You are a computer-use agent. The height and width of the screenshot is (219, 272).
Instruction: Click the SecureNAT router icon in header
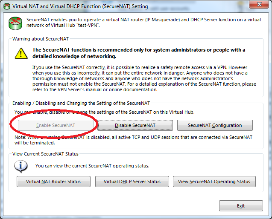coord(15,23)
